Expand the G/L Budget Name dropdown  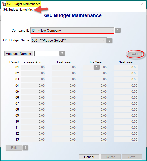click(x=69, y=40)
